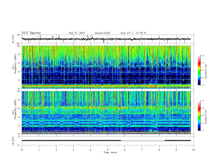
Task: Click inside the ch.2 spectrogram panel
Action: click(106, 113)
